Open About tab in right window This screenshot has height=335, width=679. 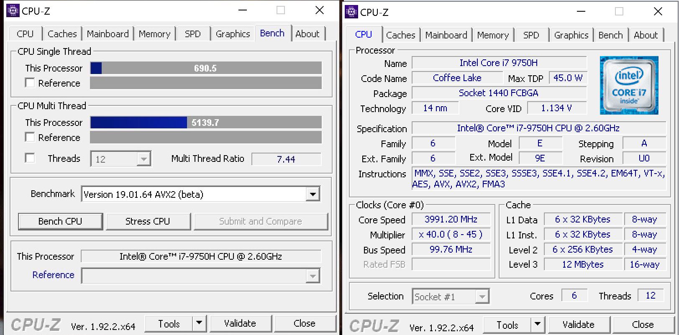(x=646, y=35)
